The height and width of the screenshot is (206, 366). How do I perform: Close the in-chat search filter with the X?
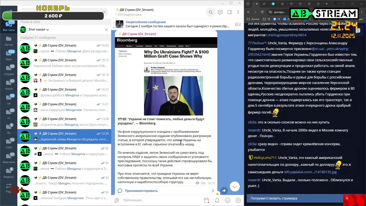pos(106,29)
